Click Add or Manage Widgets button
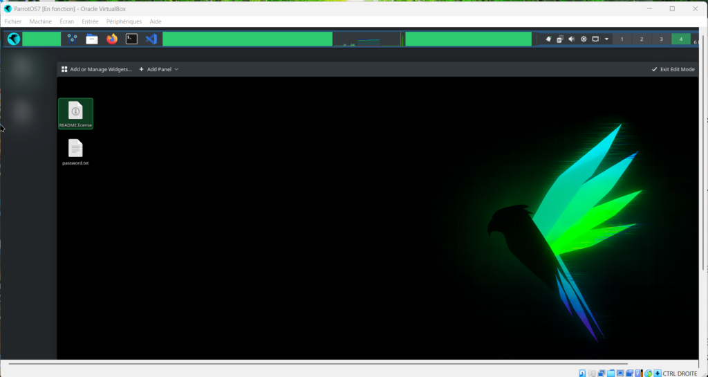The width and height of the screenshot is (708, 377). pyautogui.click(x=96, y=69)
